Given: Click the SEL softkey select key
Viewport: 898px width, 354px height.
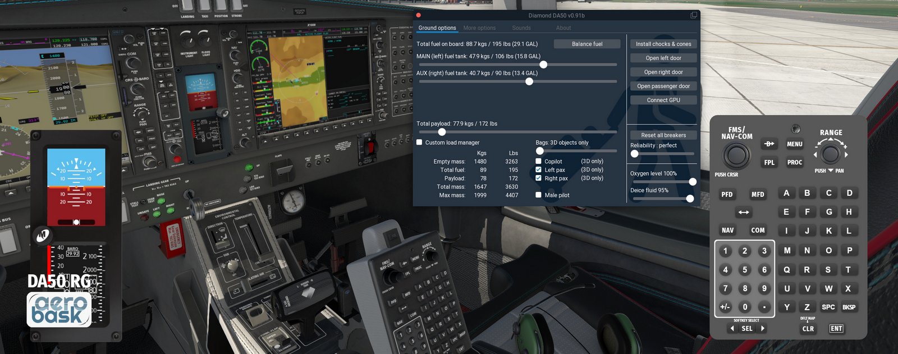Looking at the screenshot, I should tap(747, 329).
